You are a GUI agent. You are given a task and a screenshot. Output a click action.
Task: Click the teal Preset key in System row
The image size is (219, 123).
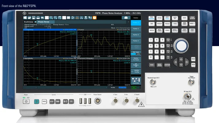[x=36, y=101]
